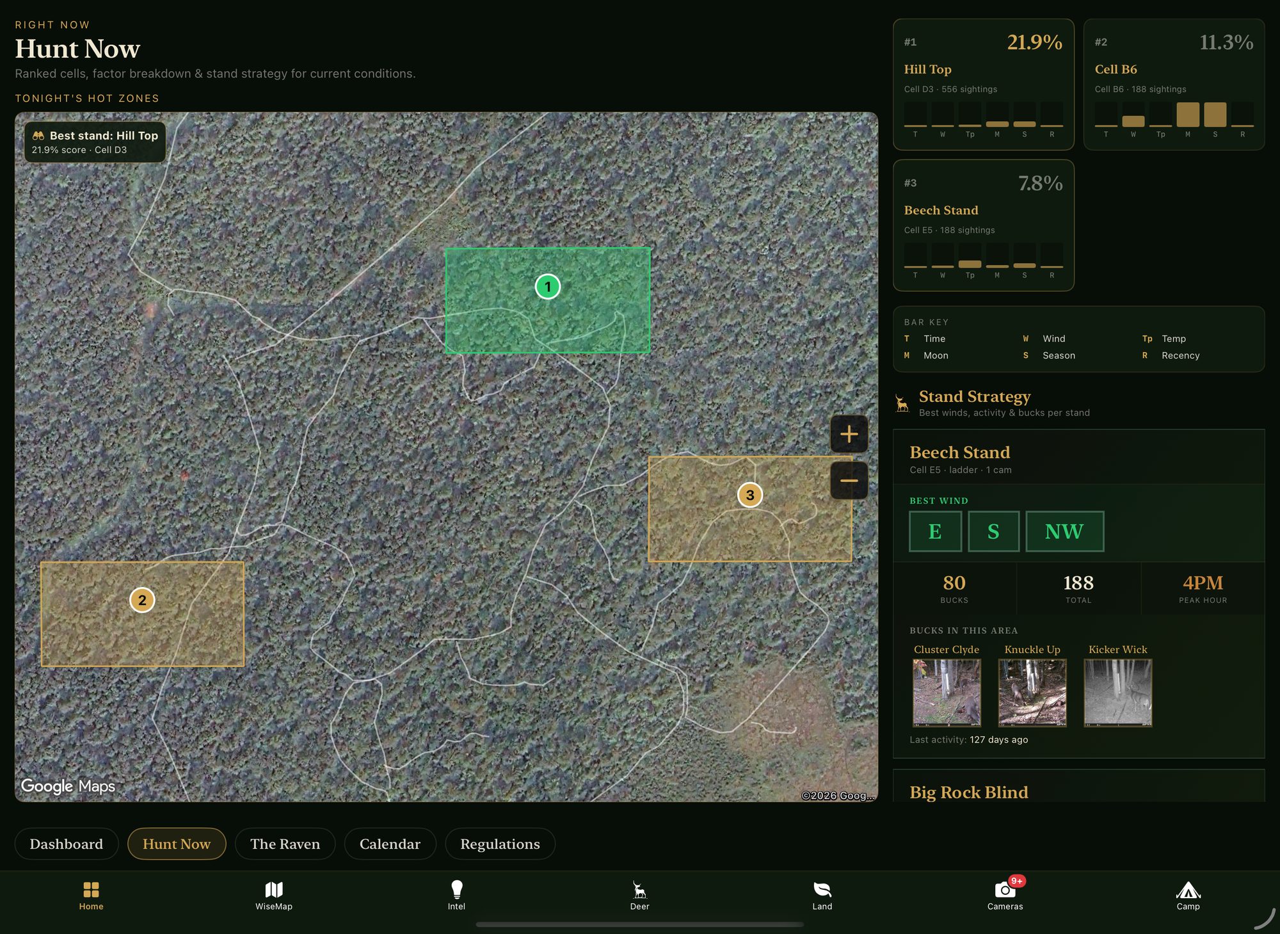Tap the Intel lightbulb icon
1280x934 pixels.
point(456,889)
